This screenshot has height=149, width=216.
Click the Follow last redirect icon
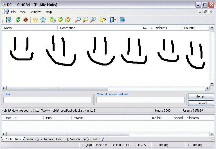(x=25, y=20)
